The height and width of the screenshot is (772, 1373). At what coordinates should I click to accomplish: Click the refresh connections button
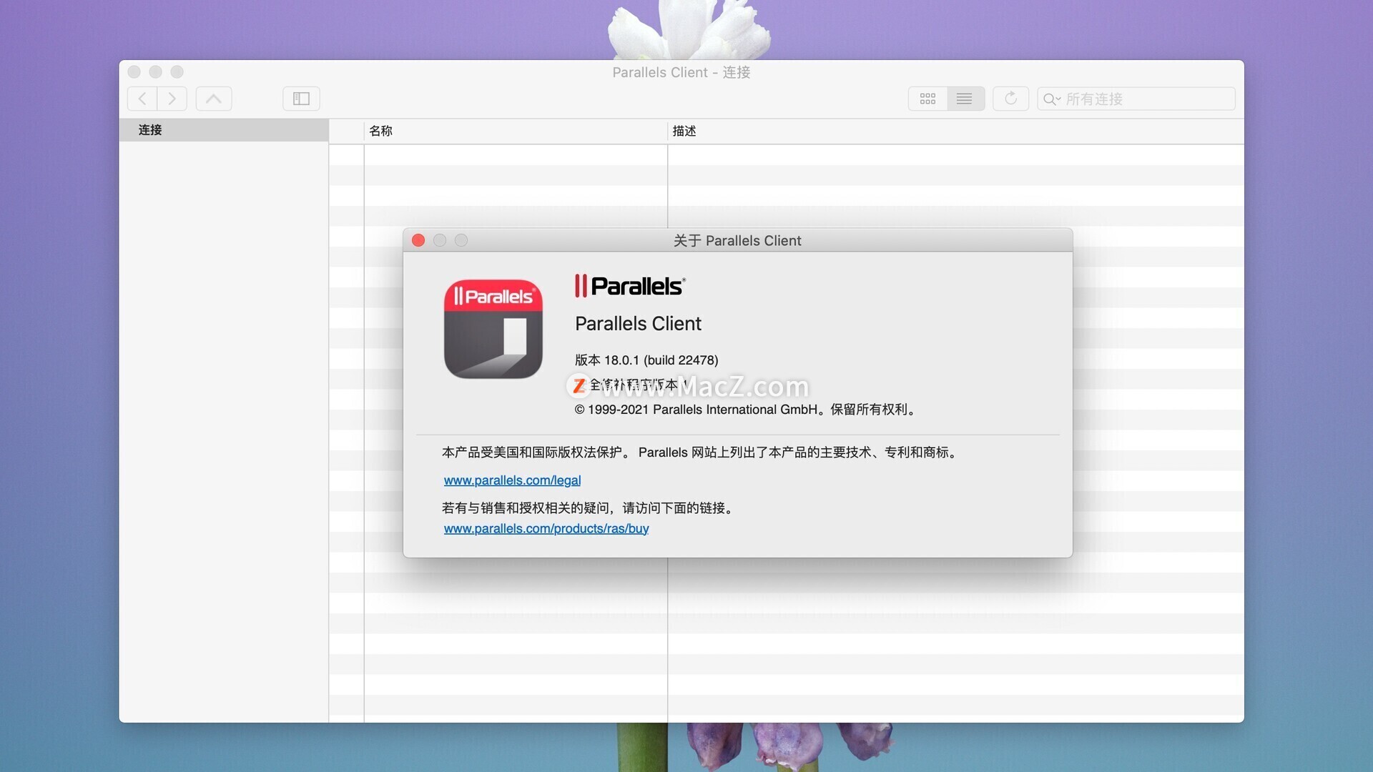[1010, 99]
